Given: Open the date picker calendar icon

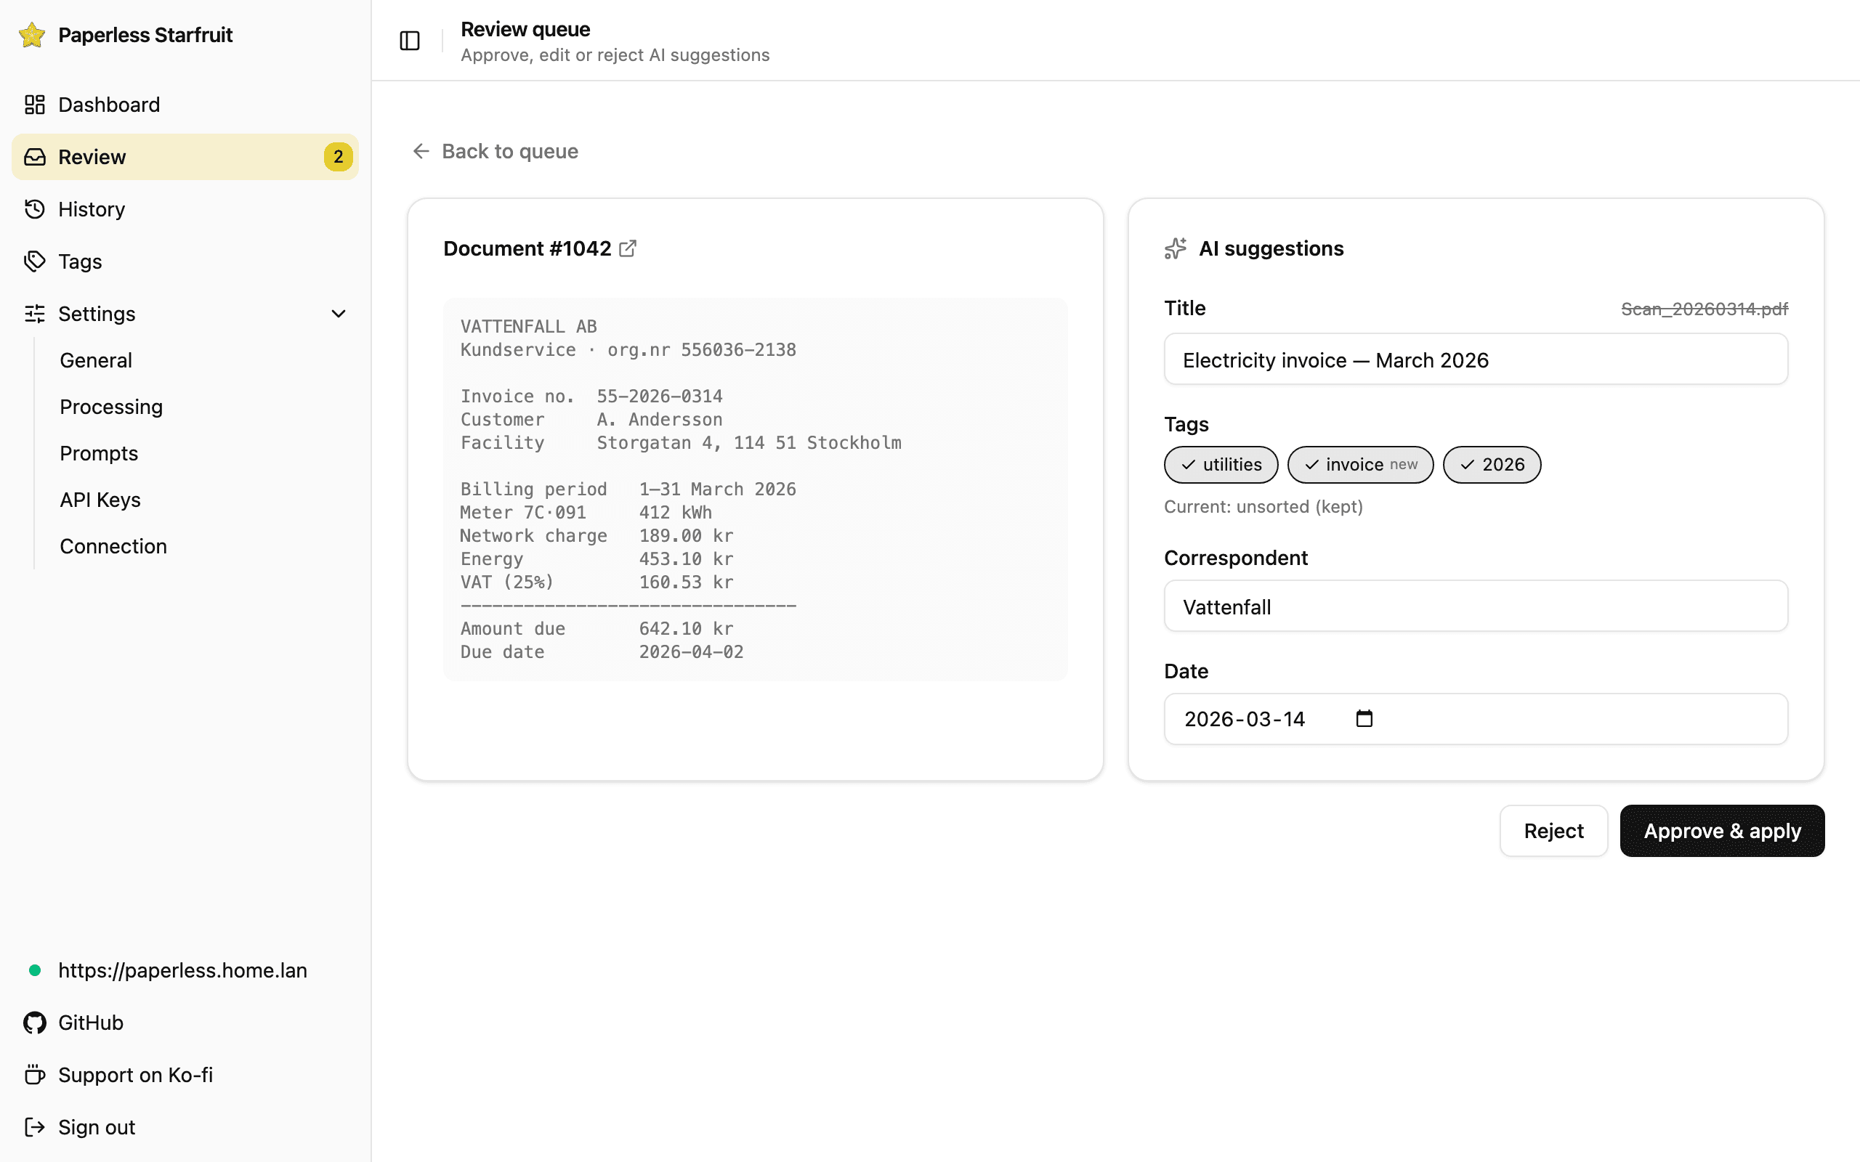Looking at the screenshot, I should coord(1364,718).
